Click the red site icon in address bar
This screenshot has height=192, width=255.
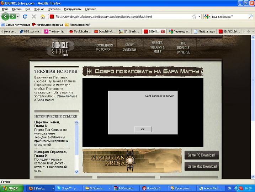tap(52, 16)
